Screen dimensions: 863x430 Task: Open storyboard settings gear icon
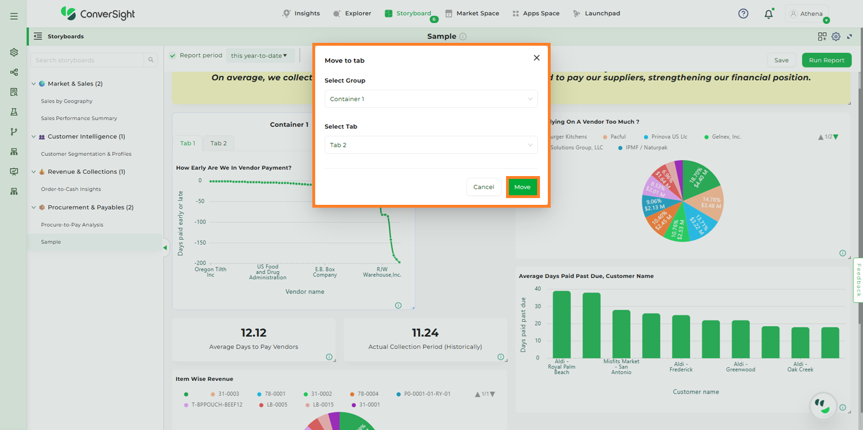pyautogui.click(x=836, y=37)
